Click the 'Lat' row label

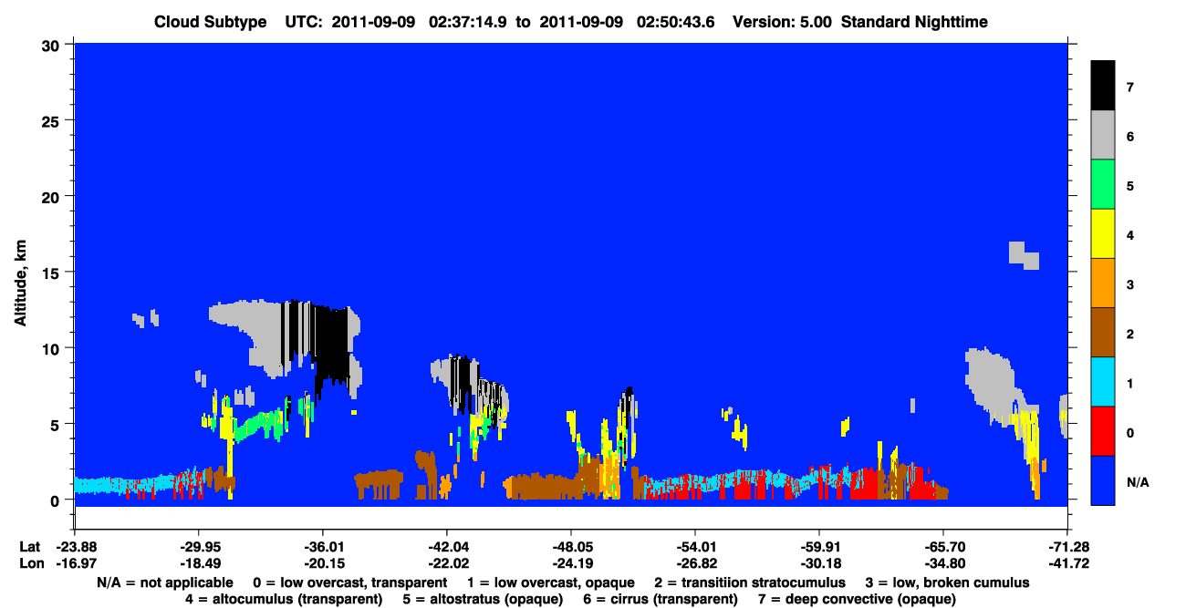tap(29, 546)
